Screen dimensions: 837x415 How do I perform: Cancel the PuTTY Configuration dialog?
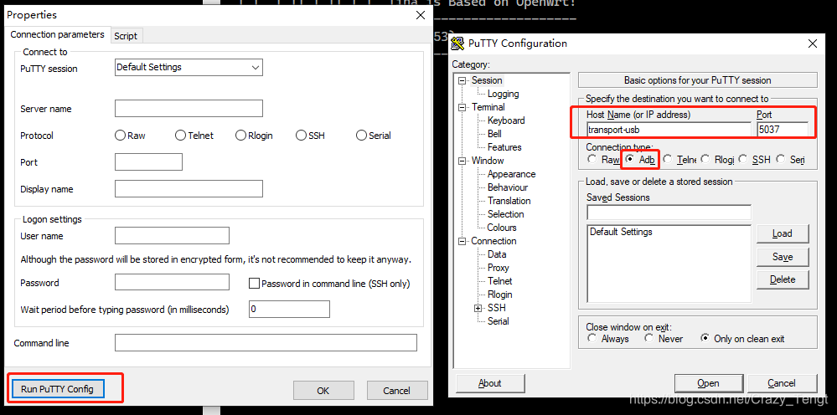click(x=782, y=383)
